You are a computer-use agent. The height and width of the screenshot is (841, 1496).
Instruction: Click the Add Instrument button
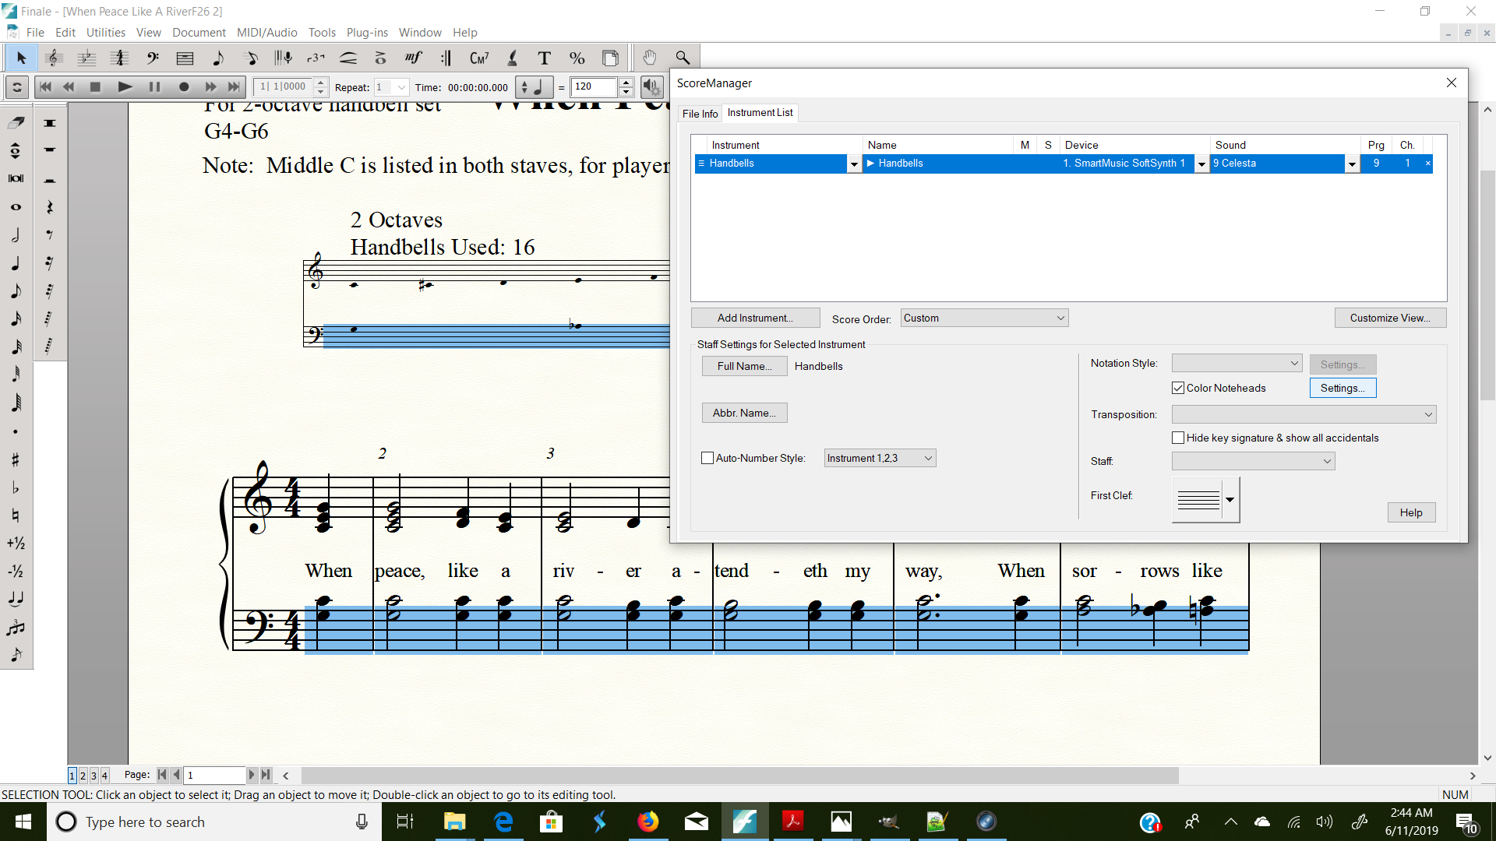755,318
